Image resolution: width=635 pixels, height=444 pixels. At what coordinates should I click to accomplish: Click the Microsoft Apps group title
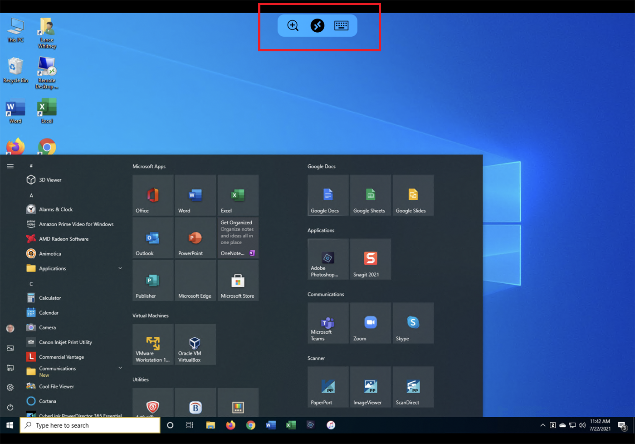(149, 166)
